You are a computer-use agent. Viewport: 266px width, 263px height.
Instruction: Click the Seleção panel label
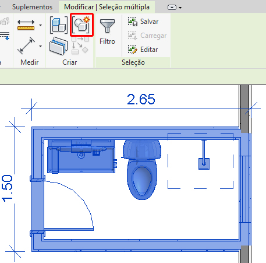coord(133,62)
